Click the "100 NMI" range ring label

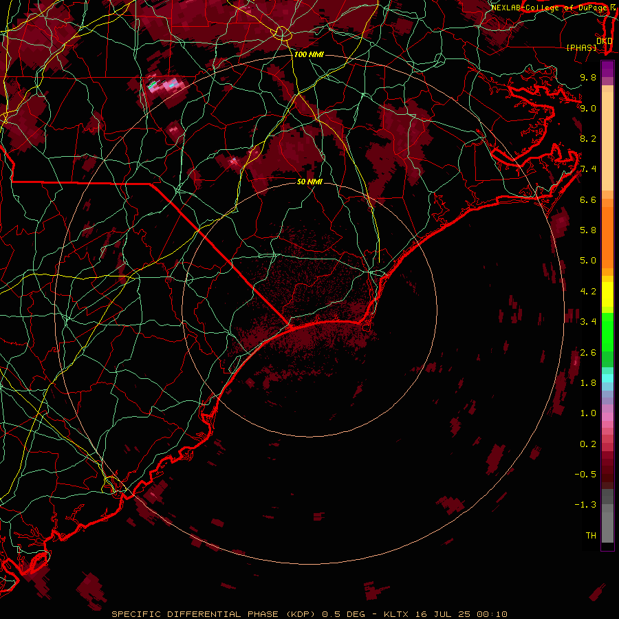pyautogui.click(x=309, y=54)
